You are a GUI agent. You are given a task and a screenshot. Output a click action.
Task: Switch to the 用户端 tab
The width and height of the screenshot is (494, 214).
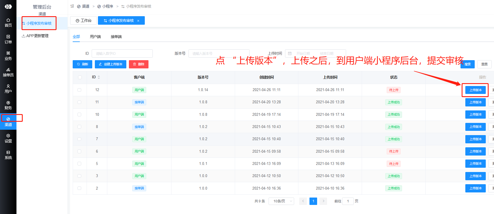pos(95,37)
